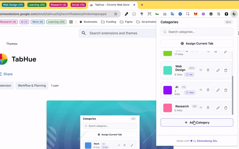
Task: Click the Web Design teal color swatch
Action: coord(168,70)
